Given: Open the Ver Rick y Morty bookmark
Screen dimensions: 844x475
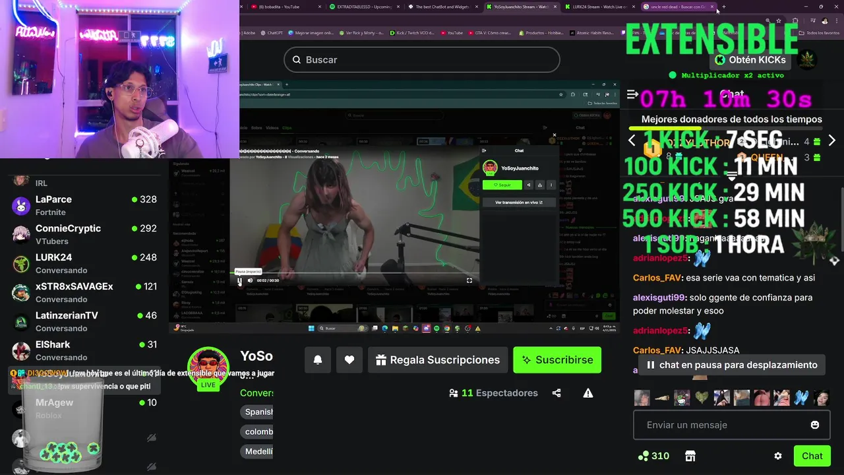Looking at the screenshot, I should 361,32.
